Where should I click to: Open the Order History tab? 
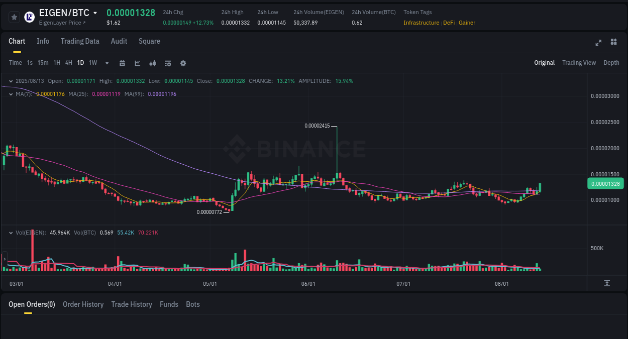(x=83, y=304)
